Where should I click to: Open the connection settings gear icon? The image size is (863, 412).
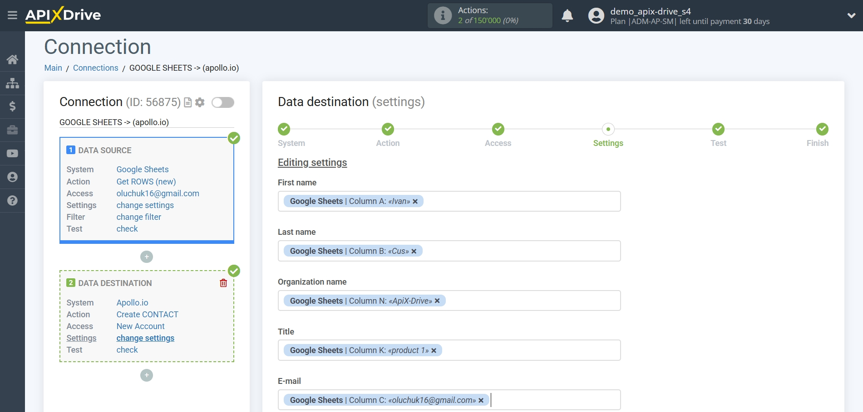[x=199, y=102]
